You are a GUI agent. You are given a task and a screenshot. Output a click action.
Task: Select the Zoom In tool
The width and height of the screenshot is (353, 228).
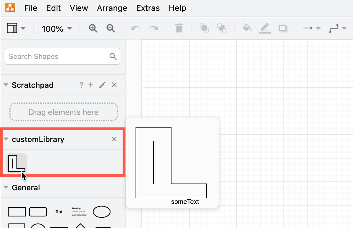(x=93, y=28)
